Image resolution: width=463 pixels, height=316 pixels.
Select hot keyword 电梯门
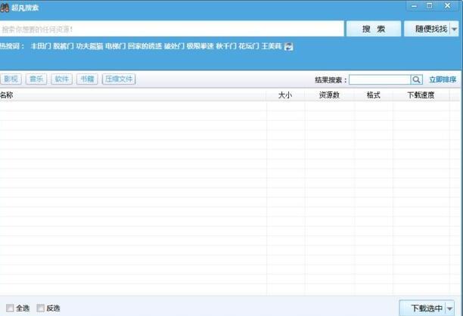tap(116, 46)
